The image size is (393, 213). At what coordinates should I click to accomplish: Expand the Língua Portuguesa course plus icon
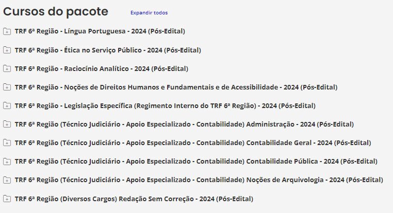point(7,31)
